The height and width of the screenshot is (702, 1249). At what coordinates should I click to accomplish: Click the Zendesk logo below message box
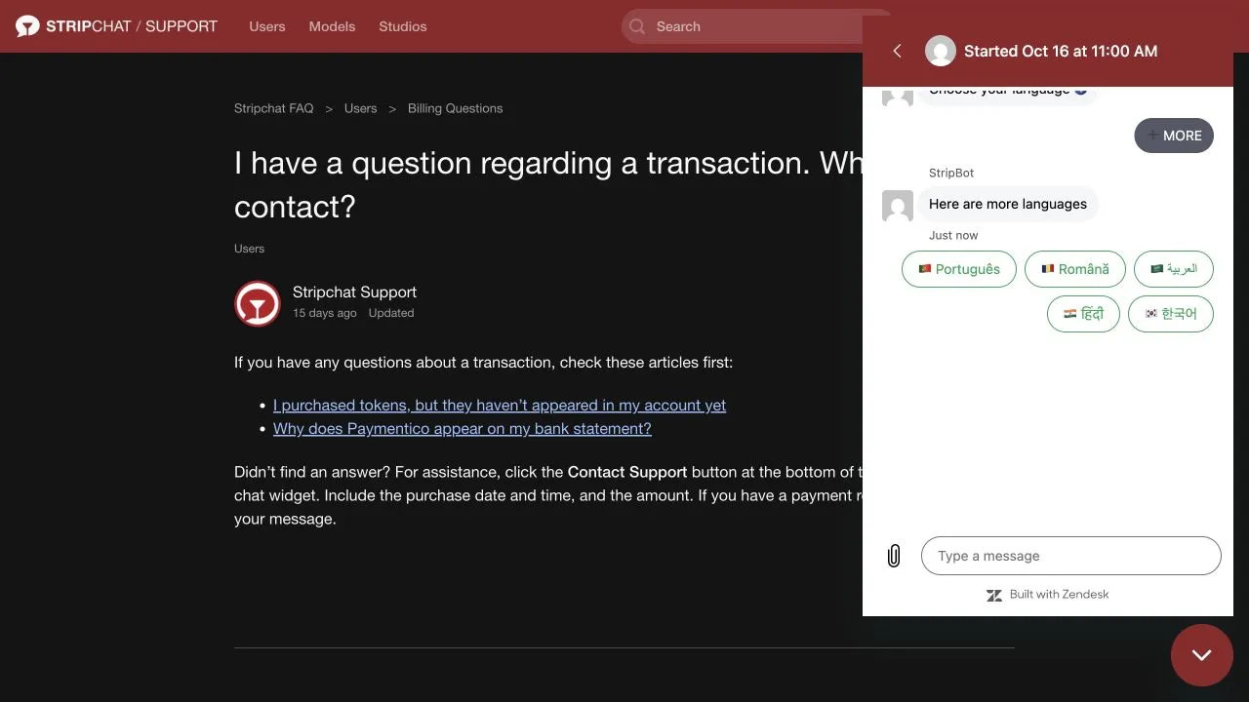pyautogui.click(x=994, y=595)
